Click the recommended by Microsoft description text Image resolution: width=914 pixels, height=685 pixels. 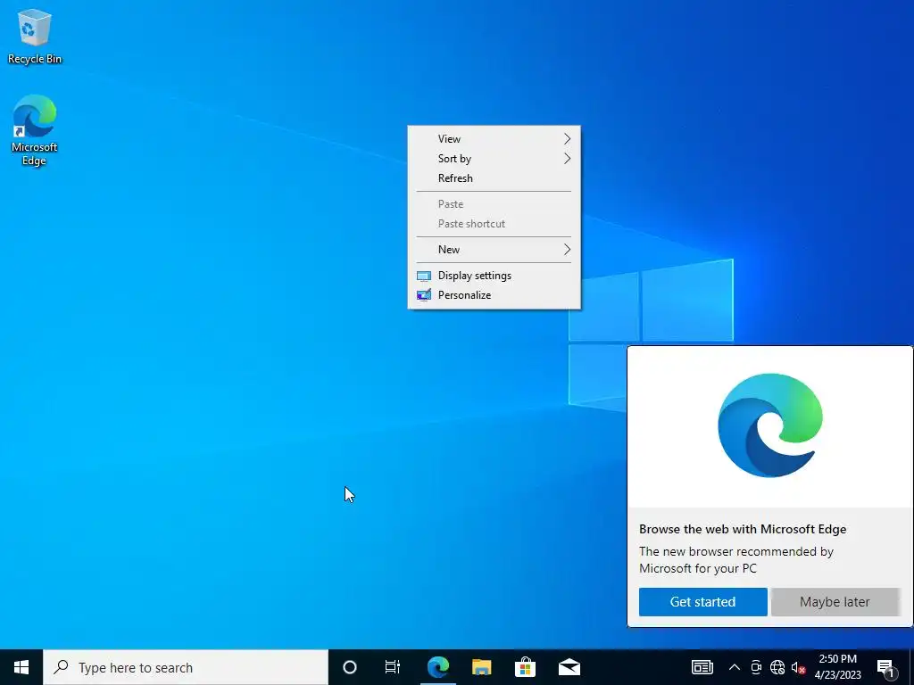coord(736,560)
